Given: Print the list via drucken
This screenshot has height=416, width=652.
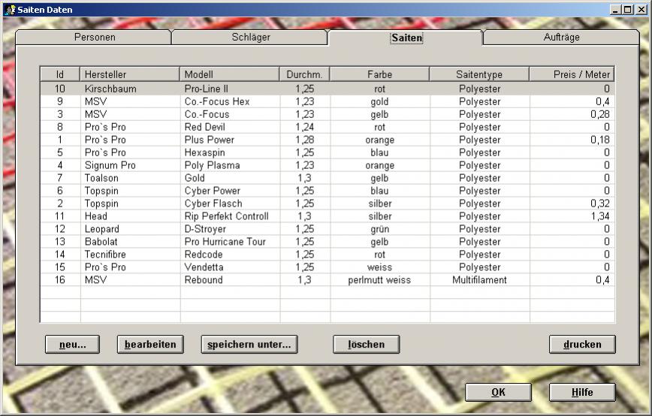Looking at the screenshot, I should click(582, 345).
